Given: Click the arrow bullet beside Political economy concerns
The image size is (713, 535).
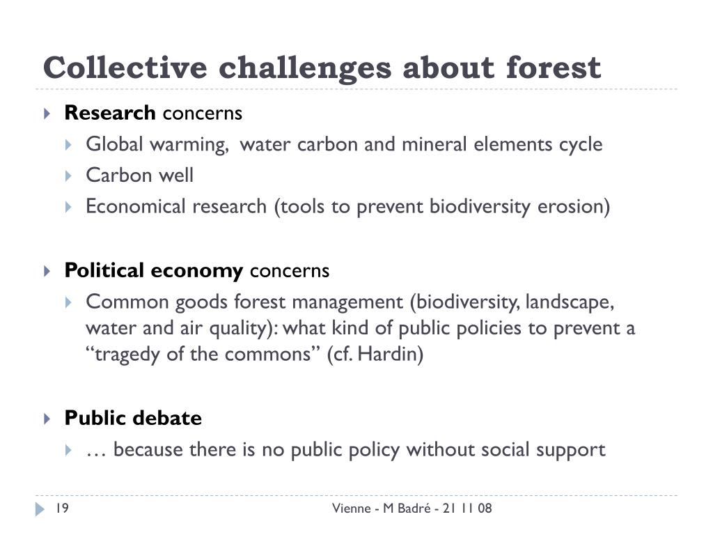Looking at the screenshot, I should click(x=47, y=272).
